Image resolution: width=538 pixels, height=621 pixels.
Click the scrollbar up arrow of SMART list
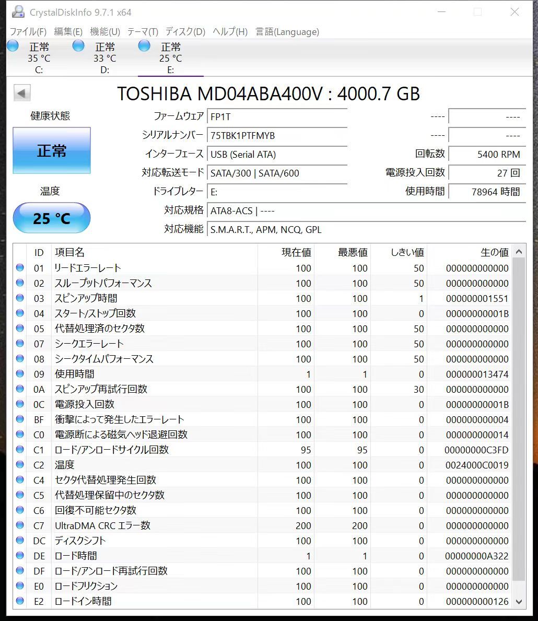519,252
